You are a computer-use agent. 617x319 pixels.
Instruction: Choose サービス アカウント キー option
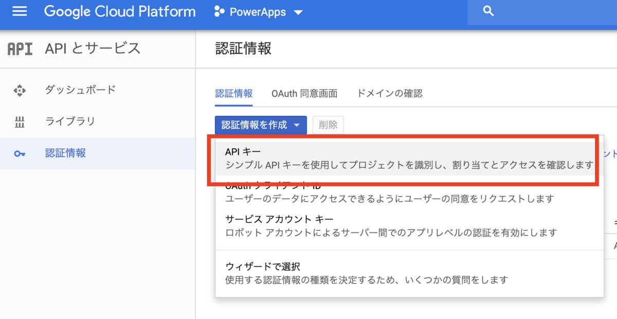pyautogui.click(x=409, y=225)
